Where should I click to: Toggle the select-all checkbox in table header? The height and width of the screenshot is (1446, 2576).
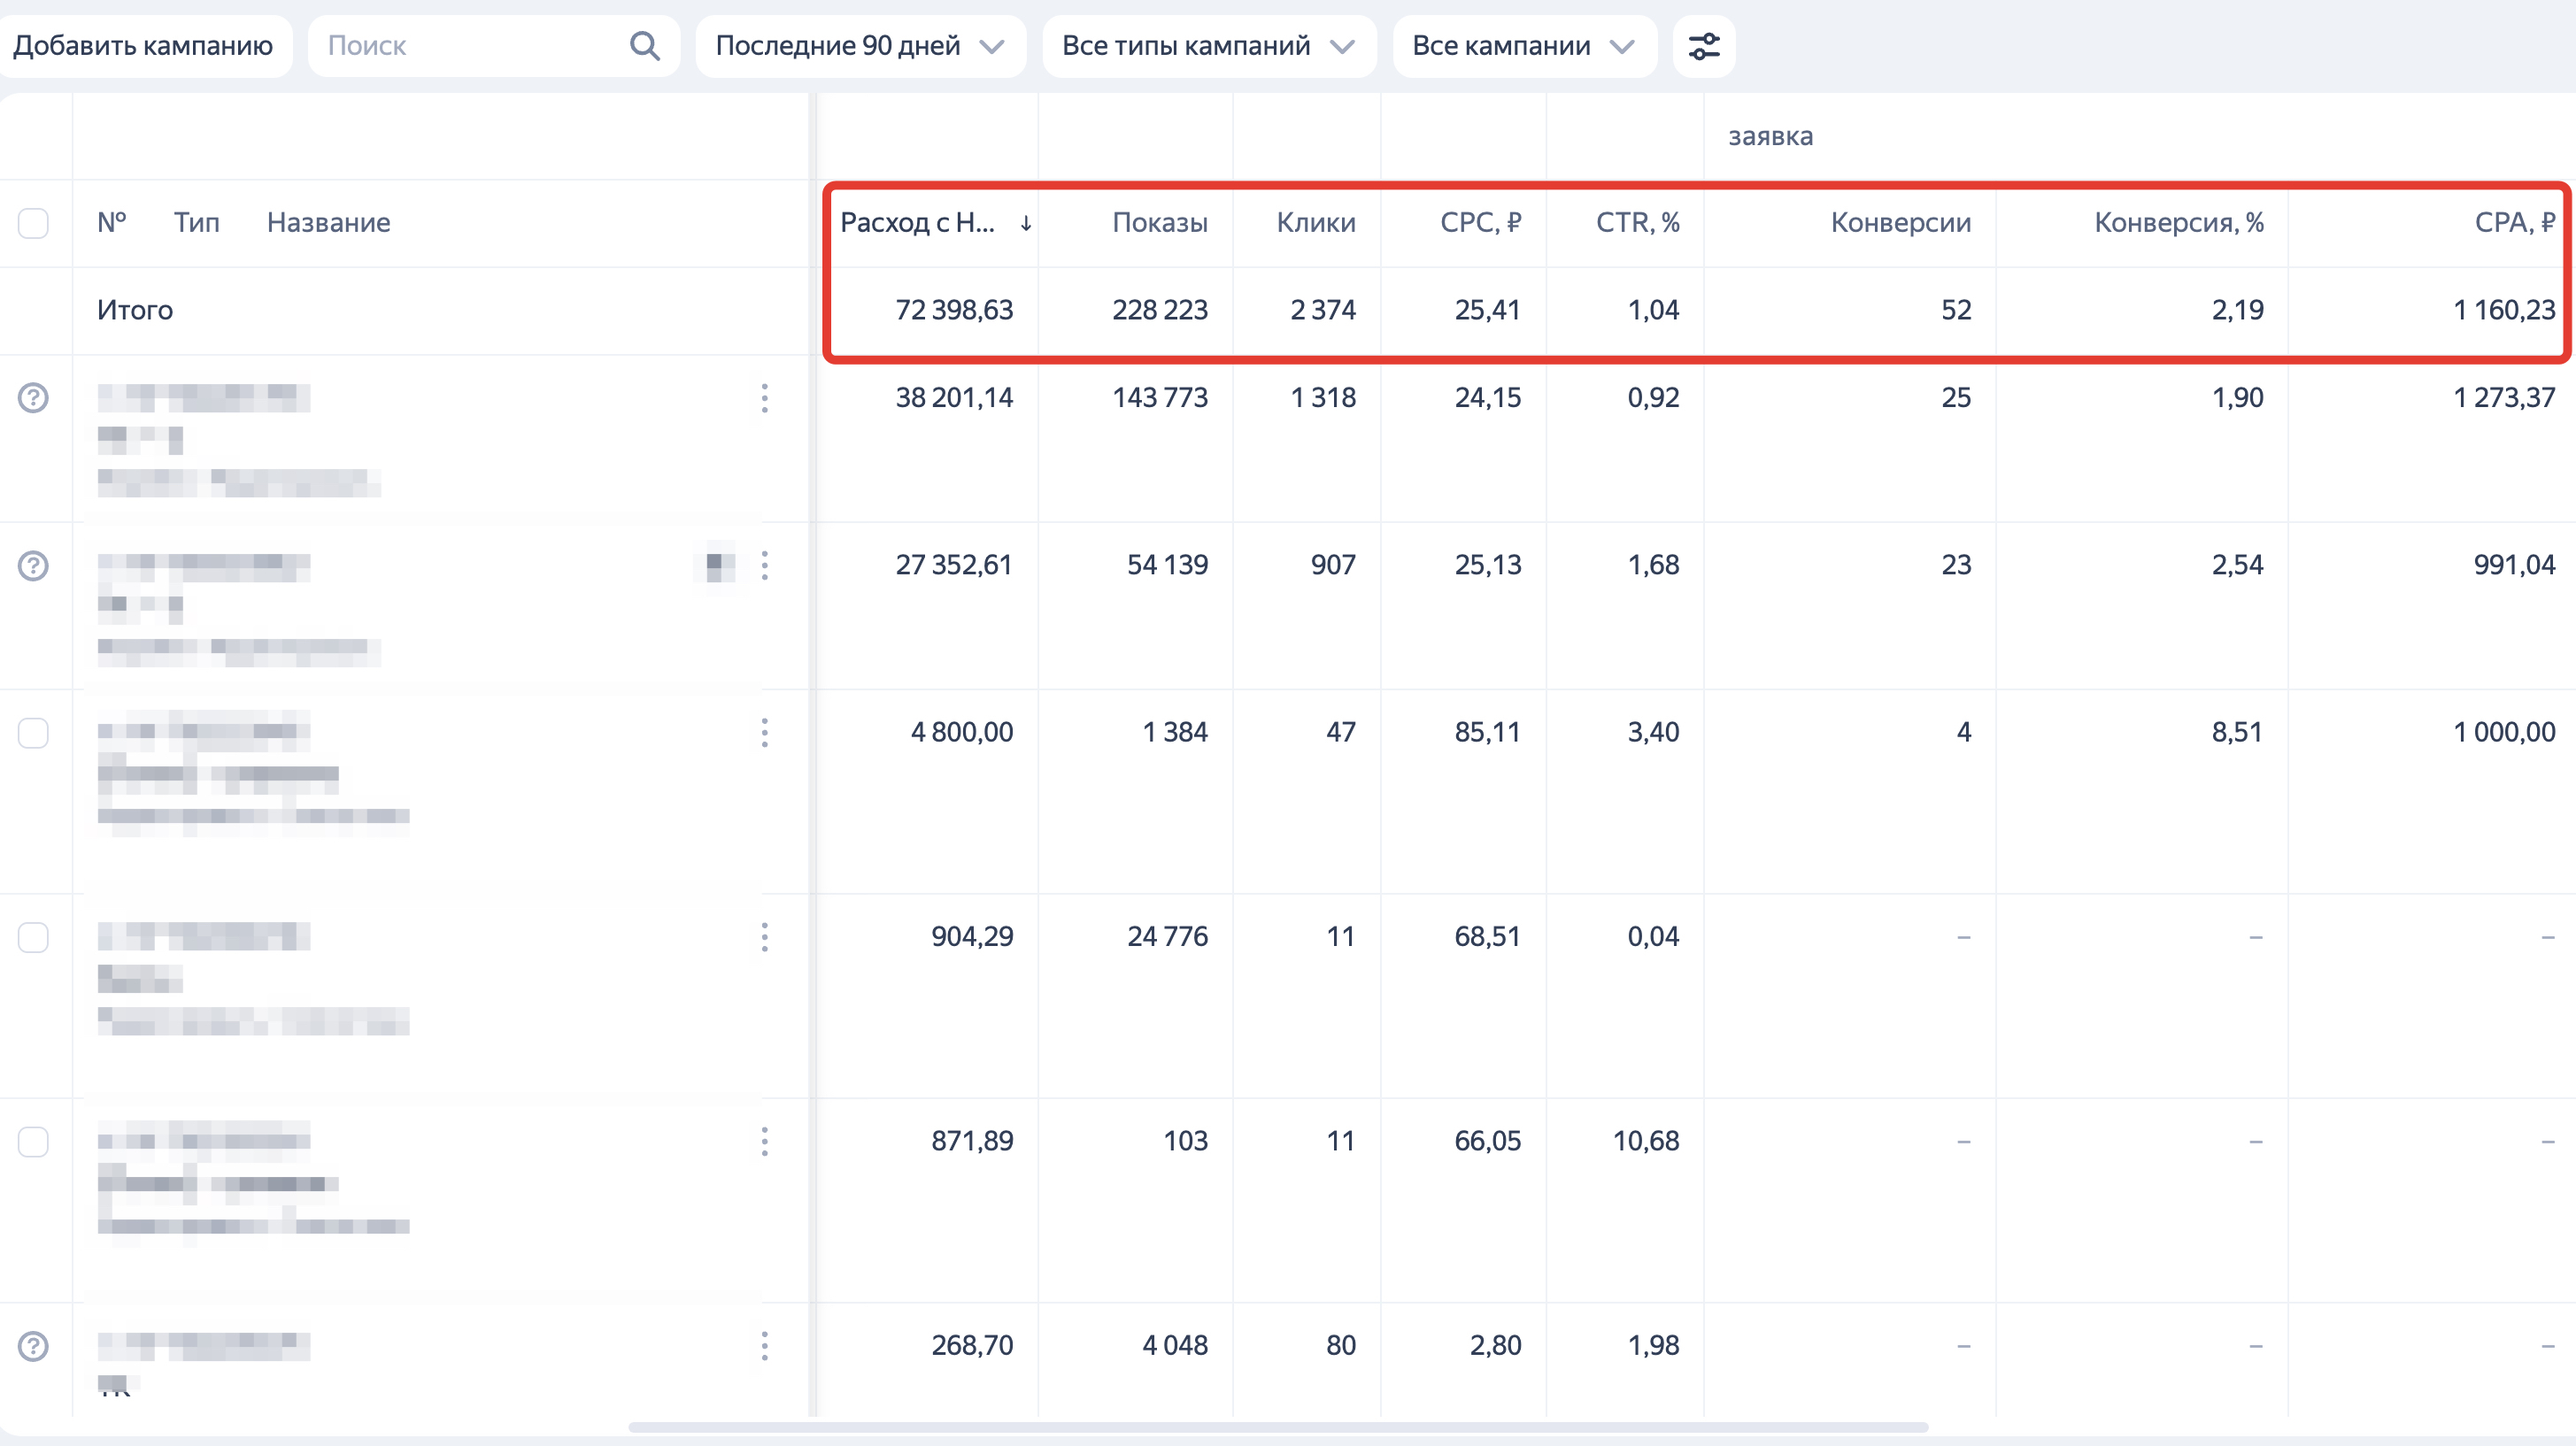[33, 223]
